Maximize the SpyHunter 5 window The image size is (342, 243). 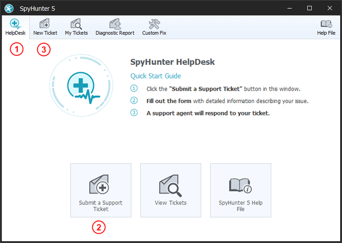pos(310,8)
